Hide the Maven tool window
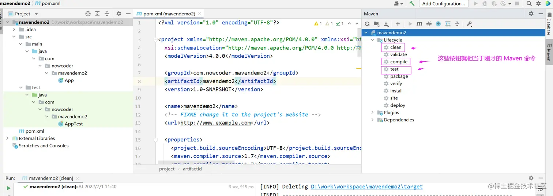This screenshot has width=553, height=196. click(541, 14)
